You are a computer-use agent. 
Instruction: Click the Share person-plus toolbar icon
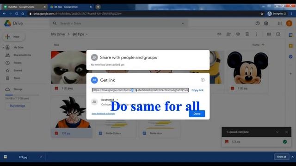(x=228, y=34)
